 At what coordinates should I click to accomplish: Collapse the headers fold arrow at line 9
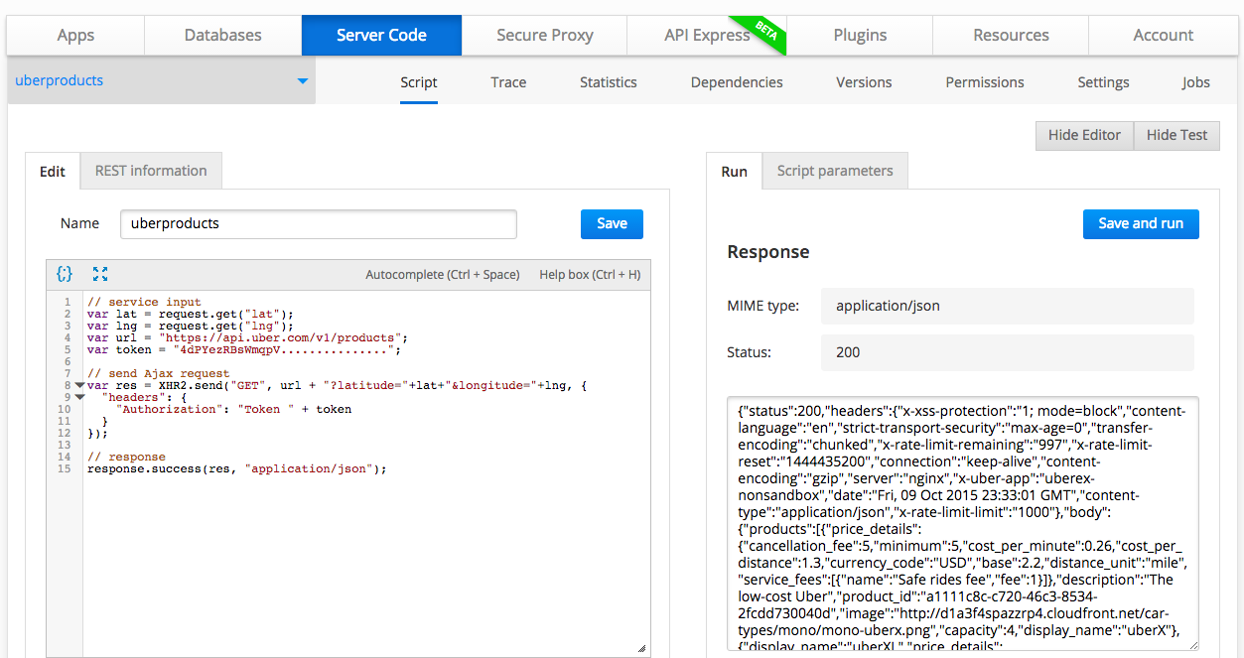click(79, 397)
